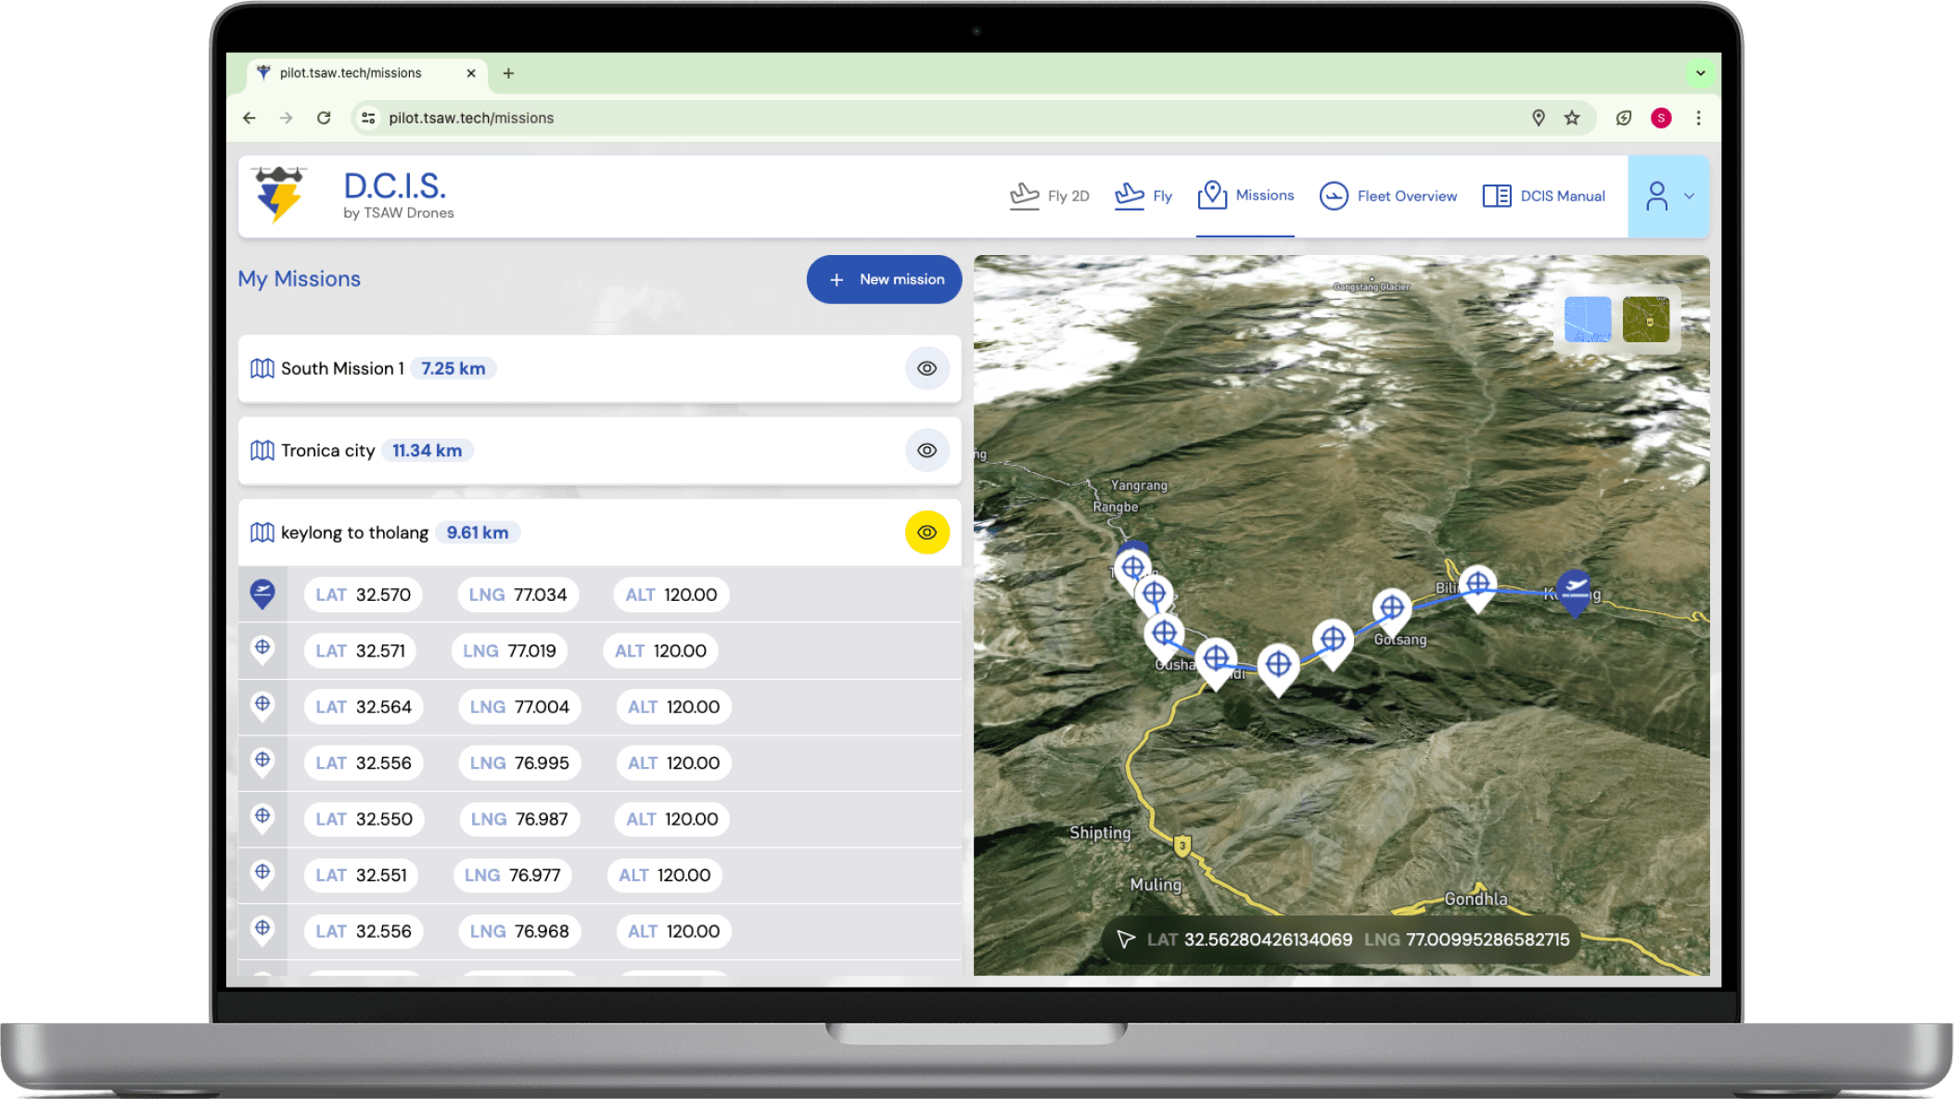
Task: Click the New mission button
Action: click(884, 279)
